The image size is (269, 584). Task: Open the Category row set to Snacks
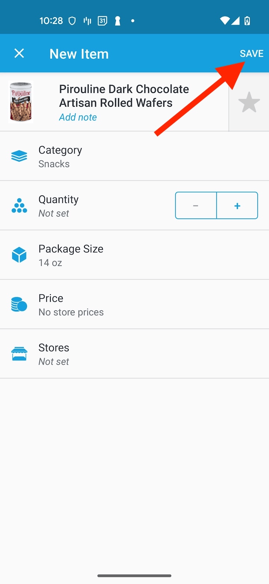134,156
